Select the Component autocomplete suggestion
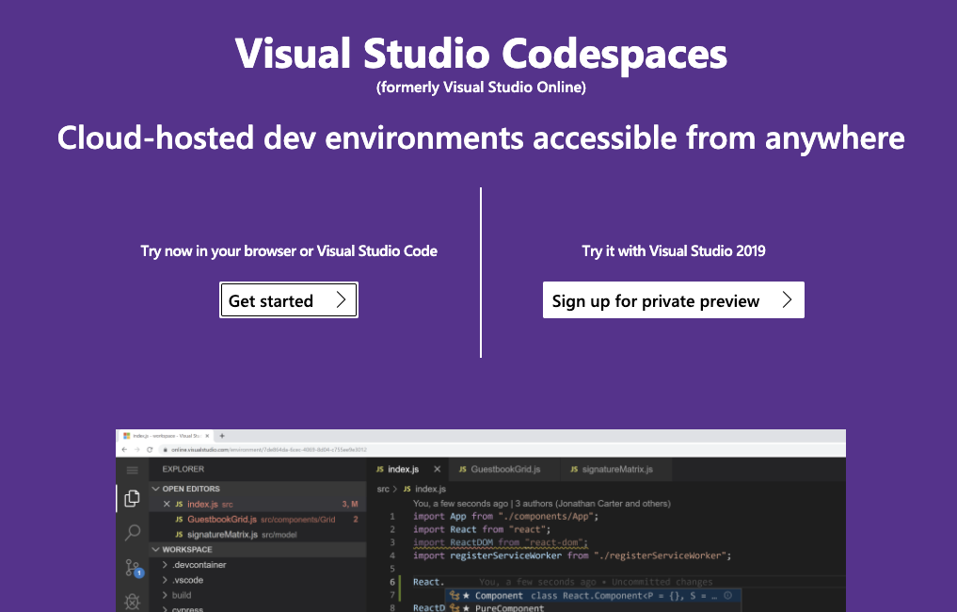The height and width of the screenshot is (612, 957). click(592, 595)
